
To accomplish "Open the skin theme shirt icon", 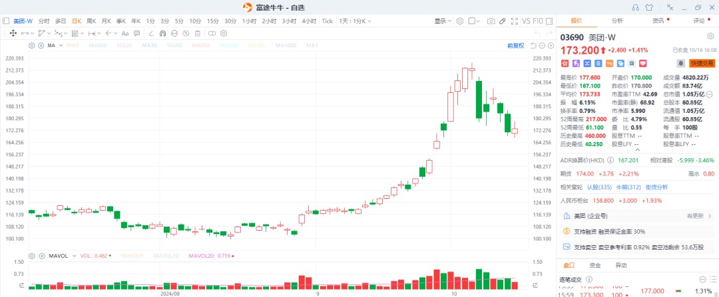I will pos(650,7).
